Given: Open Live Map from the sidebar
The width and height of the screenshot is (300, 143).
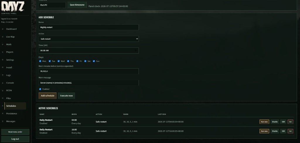Looking at the screenshot, I should tap(10, 37).
